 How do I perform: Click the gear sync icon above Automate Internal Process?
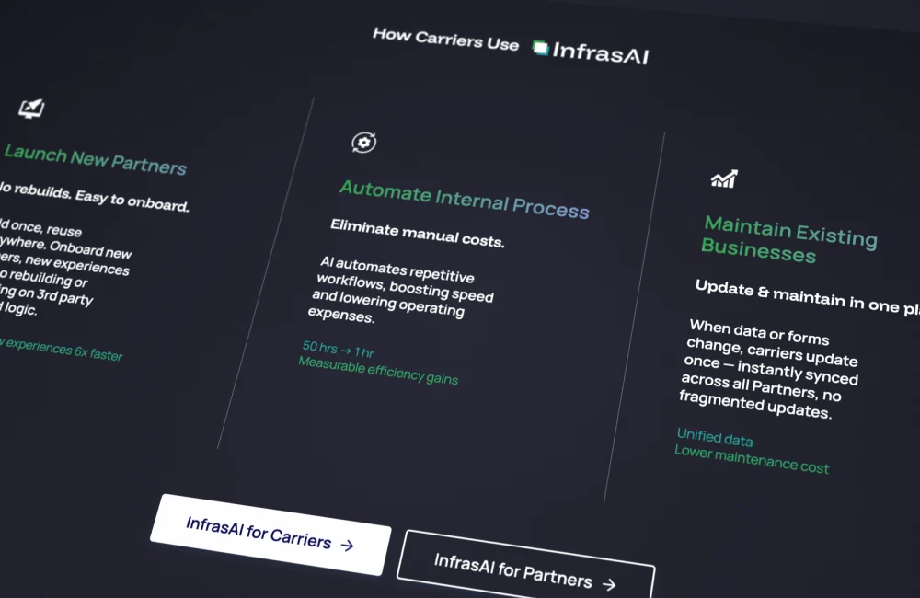click(x=364, y=143)
